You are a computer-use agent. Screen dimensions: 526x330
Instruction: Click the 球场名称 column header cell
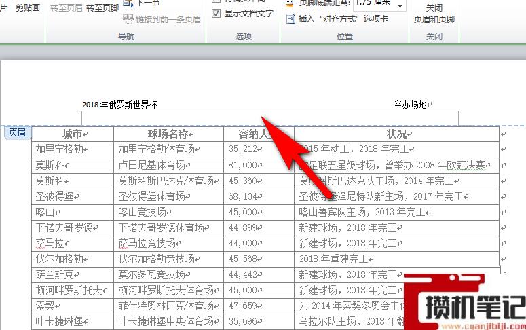(169, 134)
